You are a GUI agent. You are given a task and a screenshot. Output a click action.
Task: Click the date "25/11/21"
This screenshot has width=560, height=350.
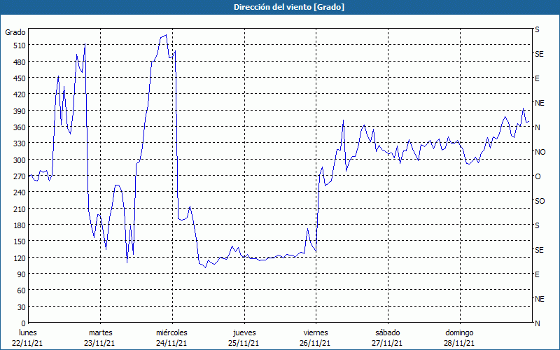[244, 343]
